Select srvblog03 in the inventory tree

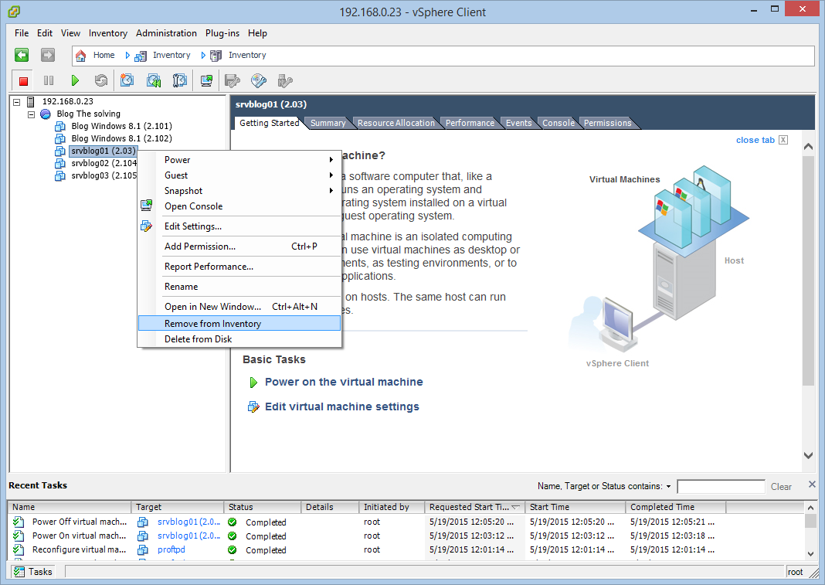coord(104,175)
